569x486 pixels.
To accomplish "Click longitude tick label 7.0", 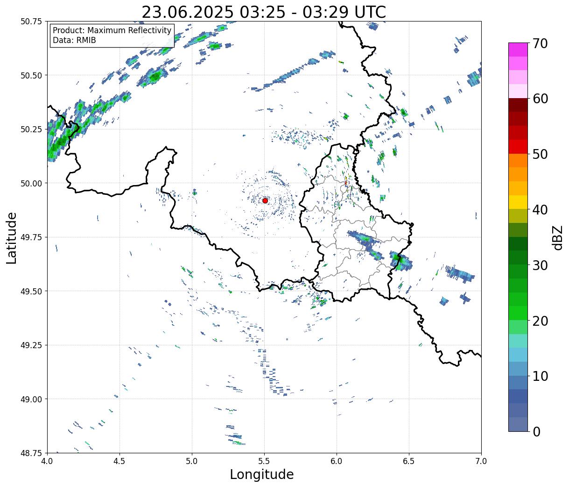I will click(481, 461).
